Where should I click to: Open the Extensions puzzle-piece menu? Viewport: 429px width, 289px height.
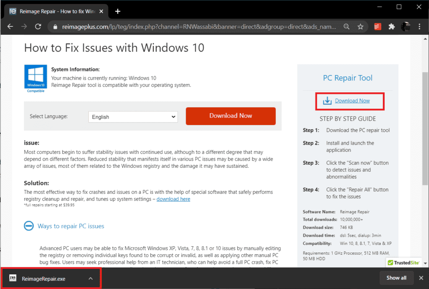(x=392, y=26)
